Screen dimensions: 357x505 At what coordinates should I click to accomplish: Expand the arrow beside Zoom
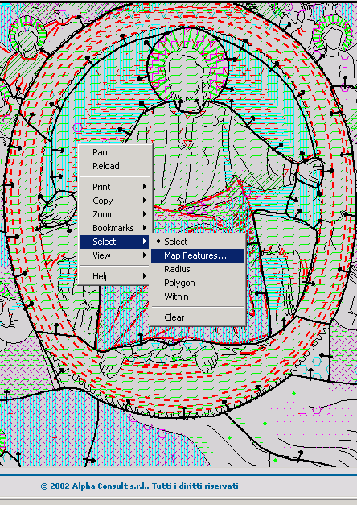pos(145,214)
